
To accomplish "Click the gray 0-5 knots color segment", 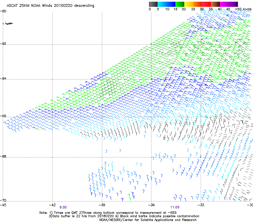I will coord(153,4).
